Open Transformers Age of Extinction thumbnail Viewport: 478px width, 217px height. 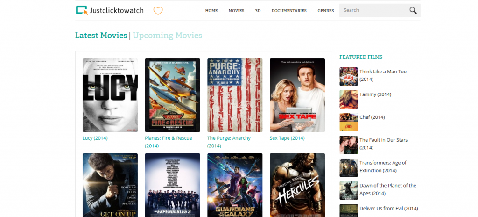click(349, 167)
